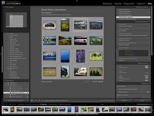Navigate forward with filmstrip right arrow

(x=15, y=104)
